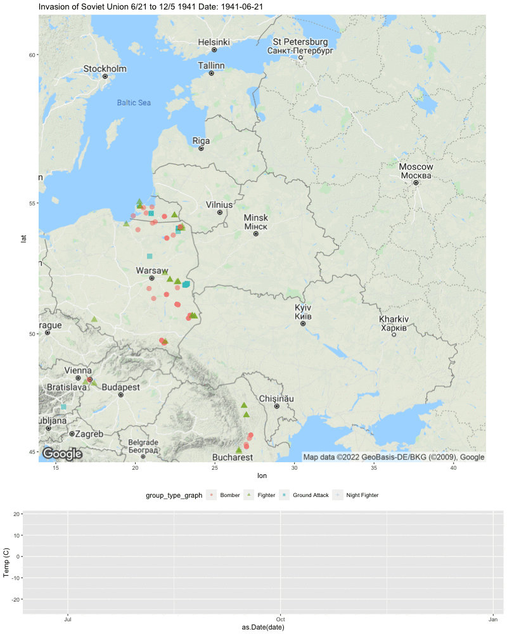
Task: Click the Riga city marker dot
Action: [x=201, y=148]
